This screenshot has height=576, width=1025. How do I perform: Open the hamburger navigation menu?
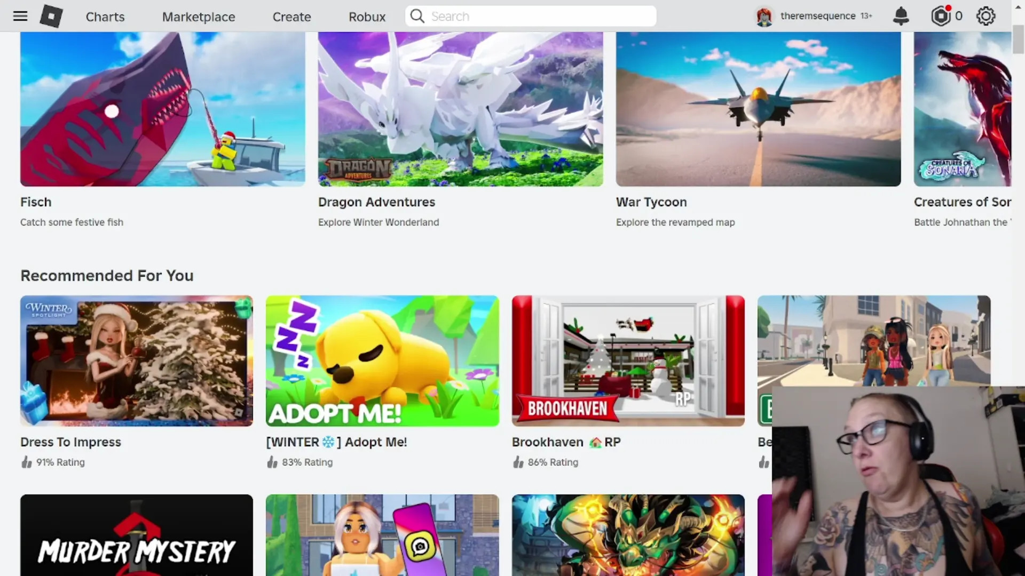click(x=20, y=16)
